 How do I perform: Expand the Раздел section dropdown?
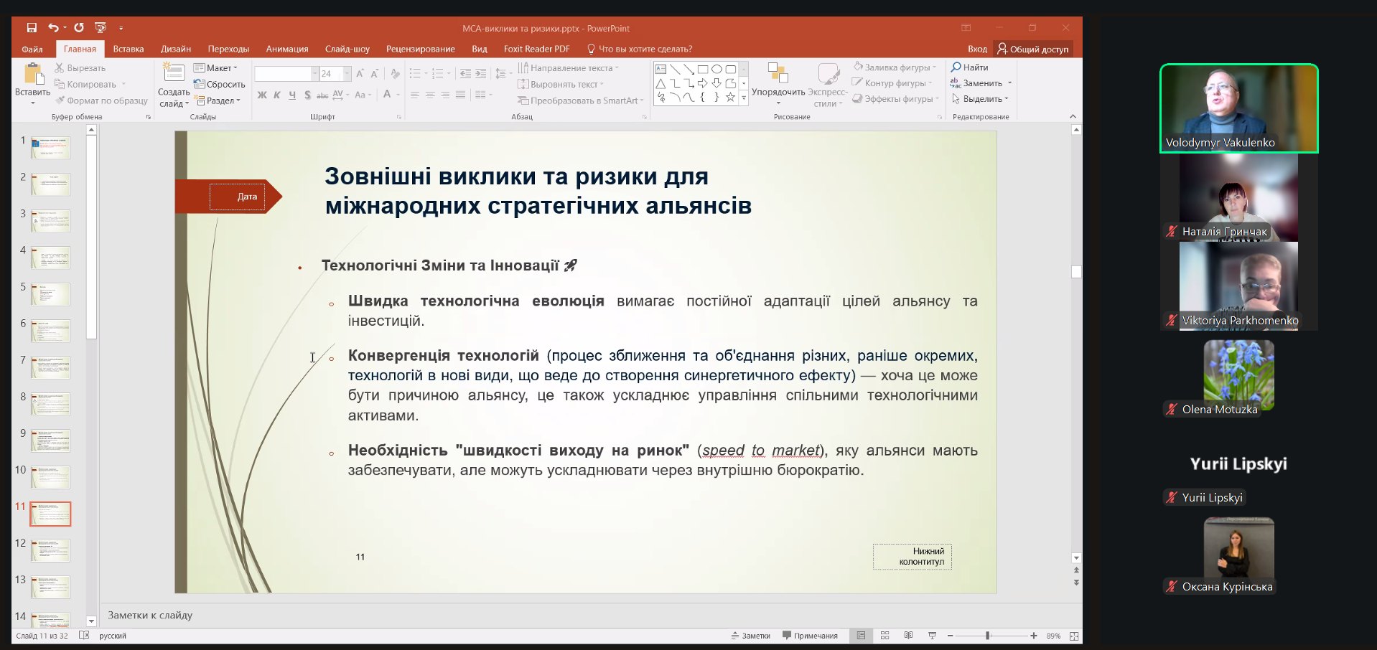click(218, 101)
